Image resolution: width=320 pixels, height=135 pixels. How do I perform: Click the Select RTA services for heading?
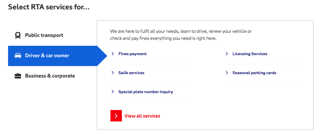(49, 7)
